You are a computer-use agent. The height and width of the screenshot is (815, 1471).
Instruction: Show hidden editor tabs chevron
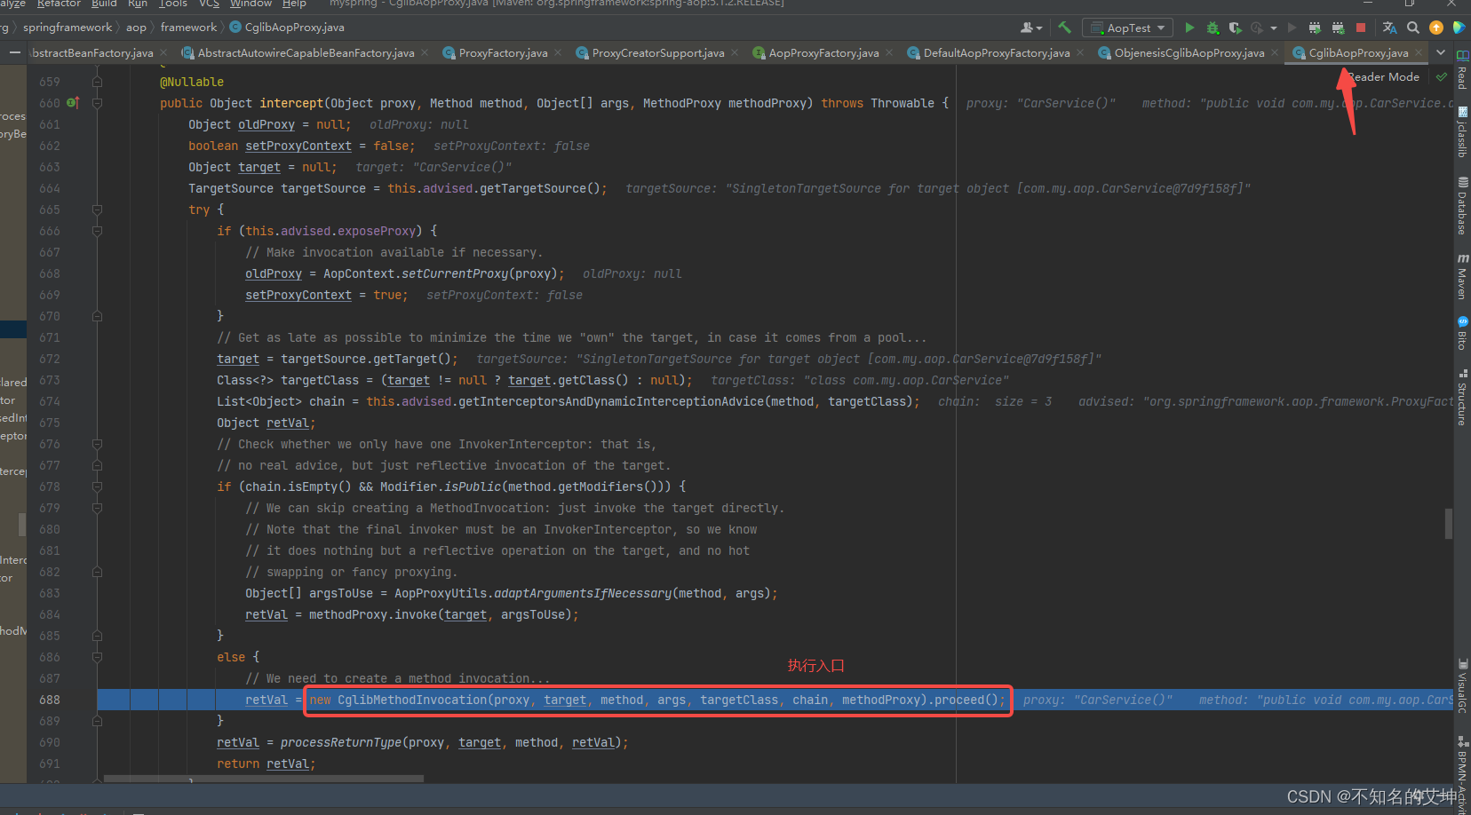pos(1441,52)
